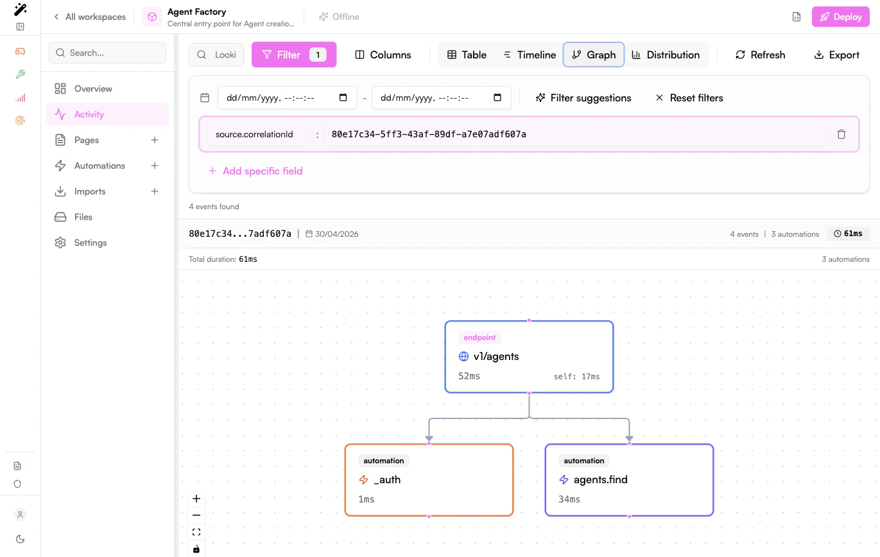This screenshot has width=880, height=557.
Task: Add specific field to the filter
Action: pyautogui.click(x=255, y=171)
